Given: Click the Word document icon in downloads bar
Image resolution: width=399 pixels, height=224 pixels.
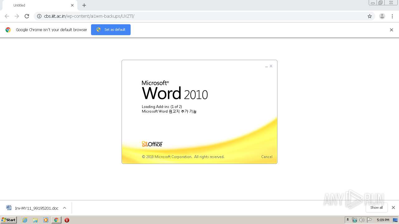Looking at the screenshot, I should coord(9,208).
